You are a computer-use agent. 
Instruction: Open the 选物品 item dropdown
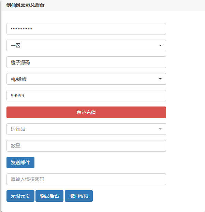tap(86, 129)
